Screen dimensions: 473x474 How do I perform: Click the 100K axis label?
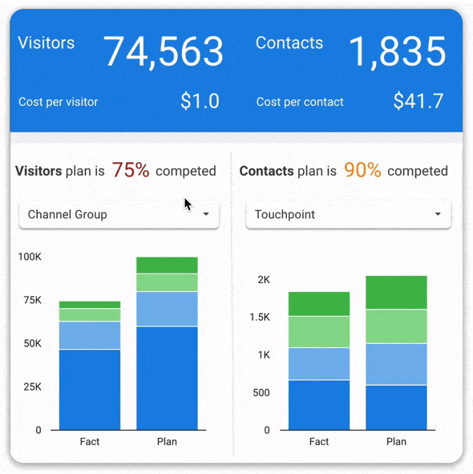(30, 257)
